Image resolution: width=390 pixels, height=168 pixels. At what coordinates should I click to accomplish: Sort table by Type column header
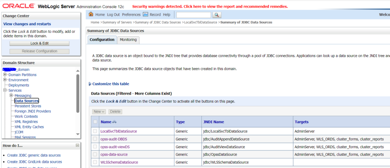coord(180,122)
